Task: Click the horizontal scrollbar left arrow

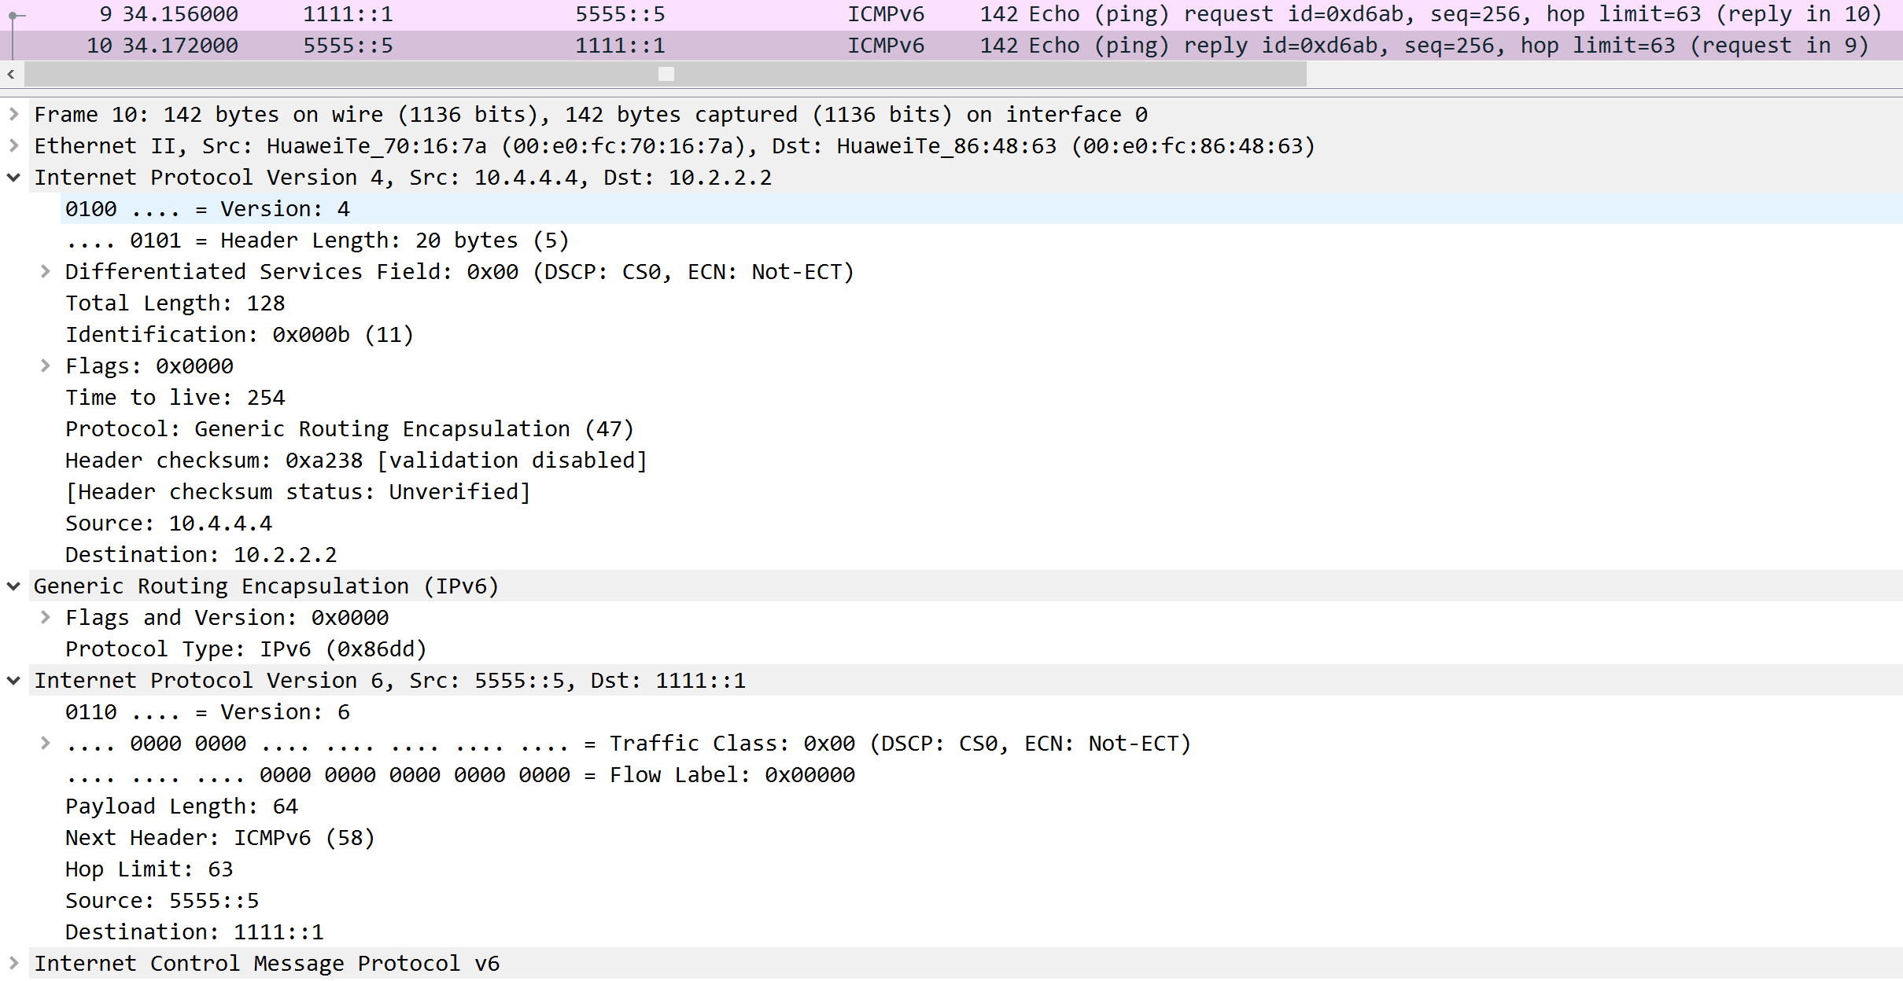Action: [11, 75]
